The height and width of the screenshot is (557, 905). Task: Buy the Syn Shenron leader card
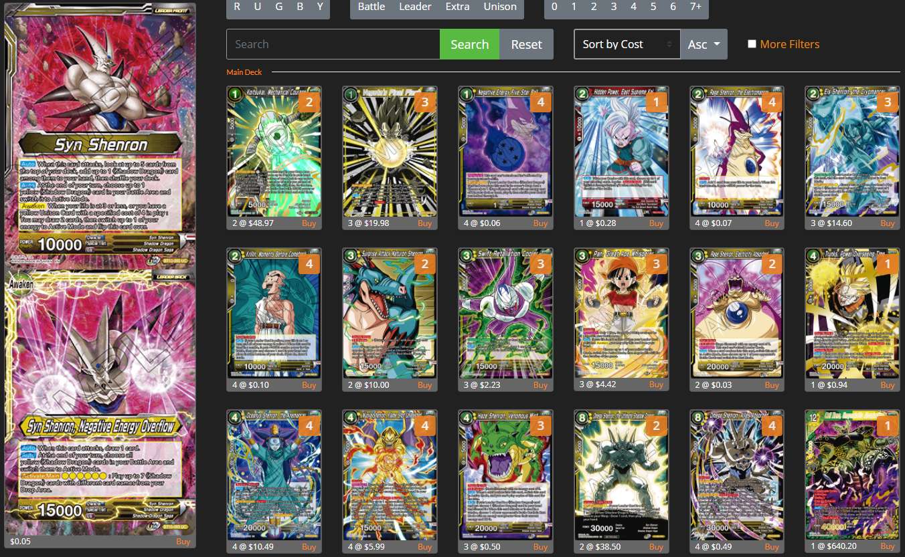(x=183, y=541)
